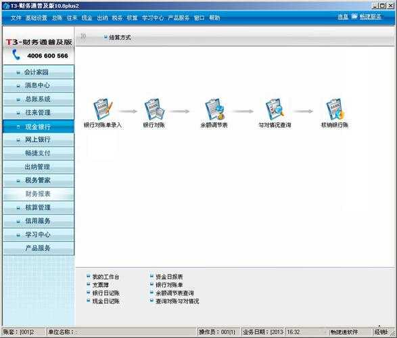Expand the 往来管理 sidebar section
Image resolution: width=397 pixels, height=338 pixels.
[x=39, y=113]
